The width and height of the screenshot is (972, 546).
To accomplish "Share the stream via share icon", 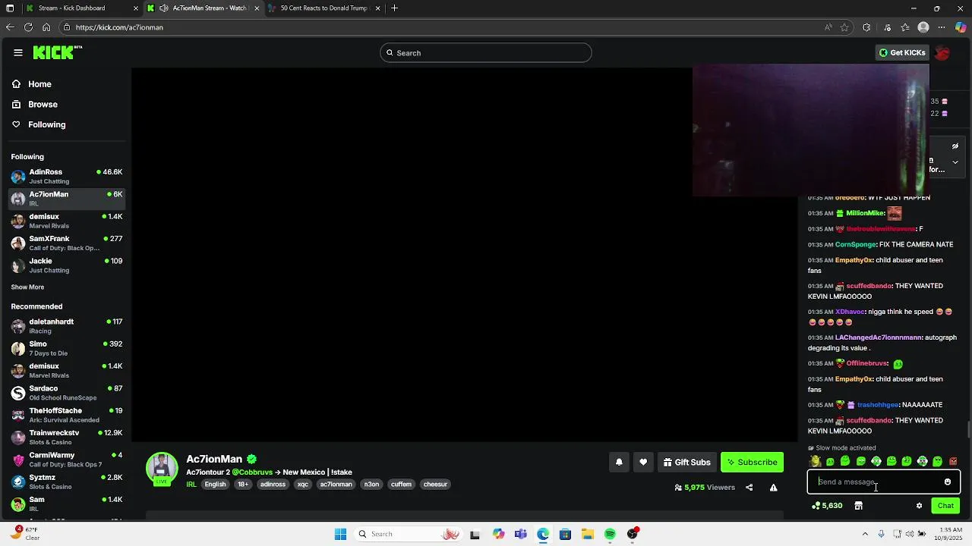I will click(x=750, y=488).
